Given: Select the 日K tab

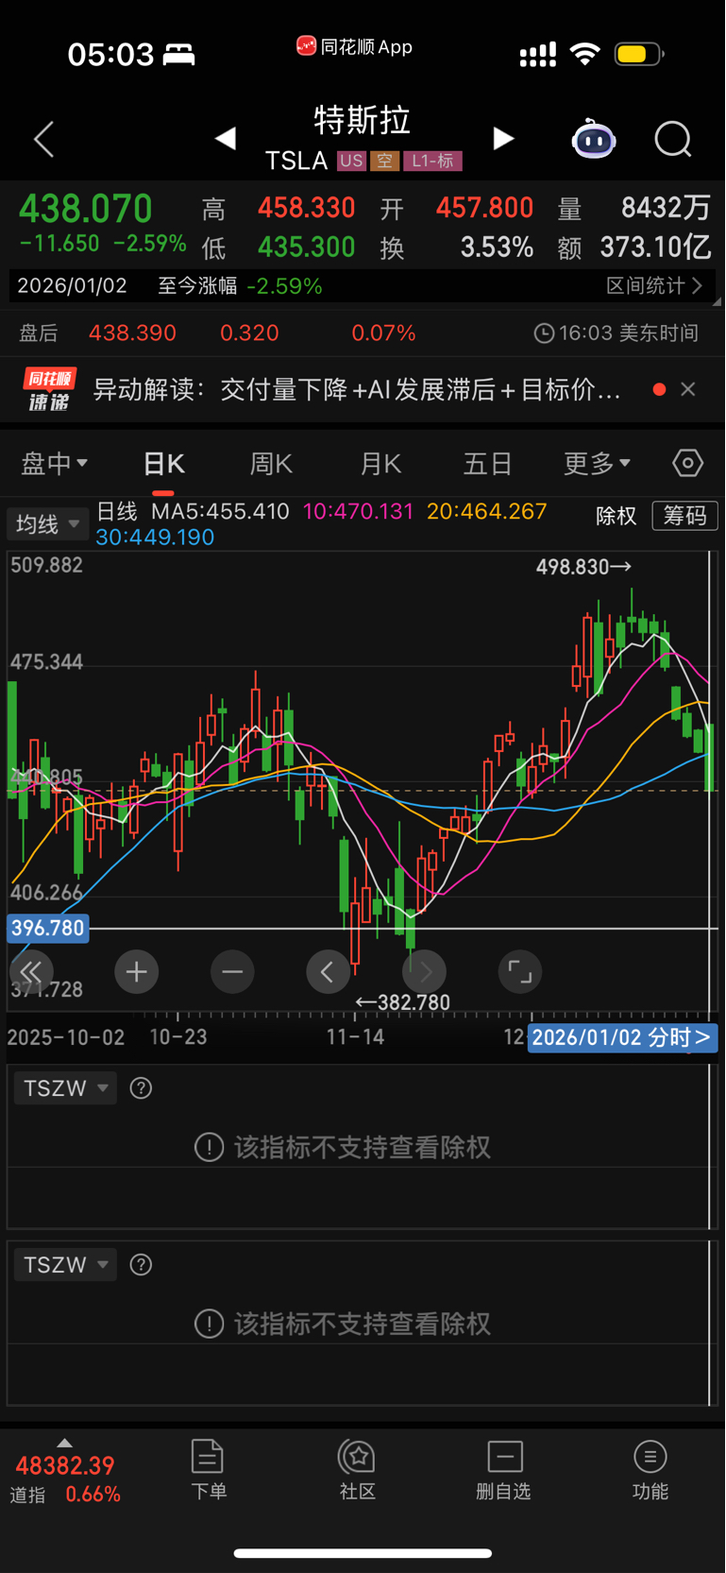Looking at the screenshot, I should 164,464.
